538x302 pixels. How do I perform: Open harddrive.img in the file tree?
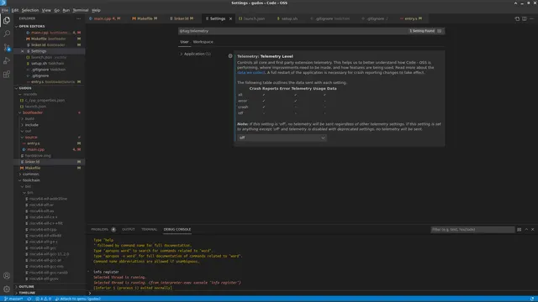click(x=38, y=156)
